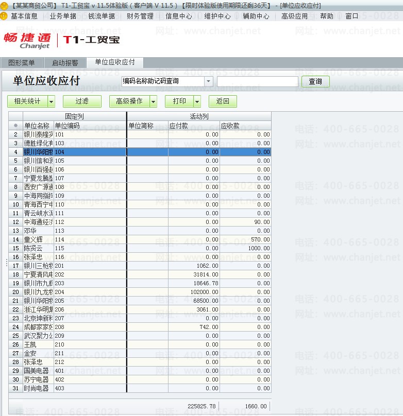
Task: Open the 帮助 menu
Action: coord(327,16)
